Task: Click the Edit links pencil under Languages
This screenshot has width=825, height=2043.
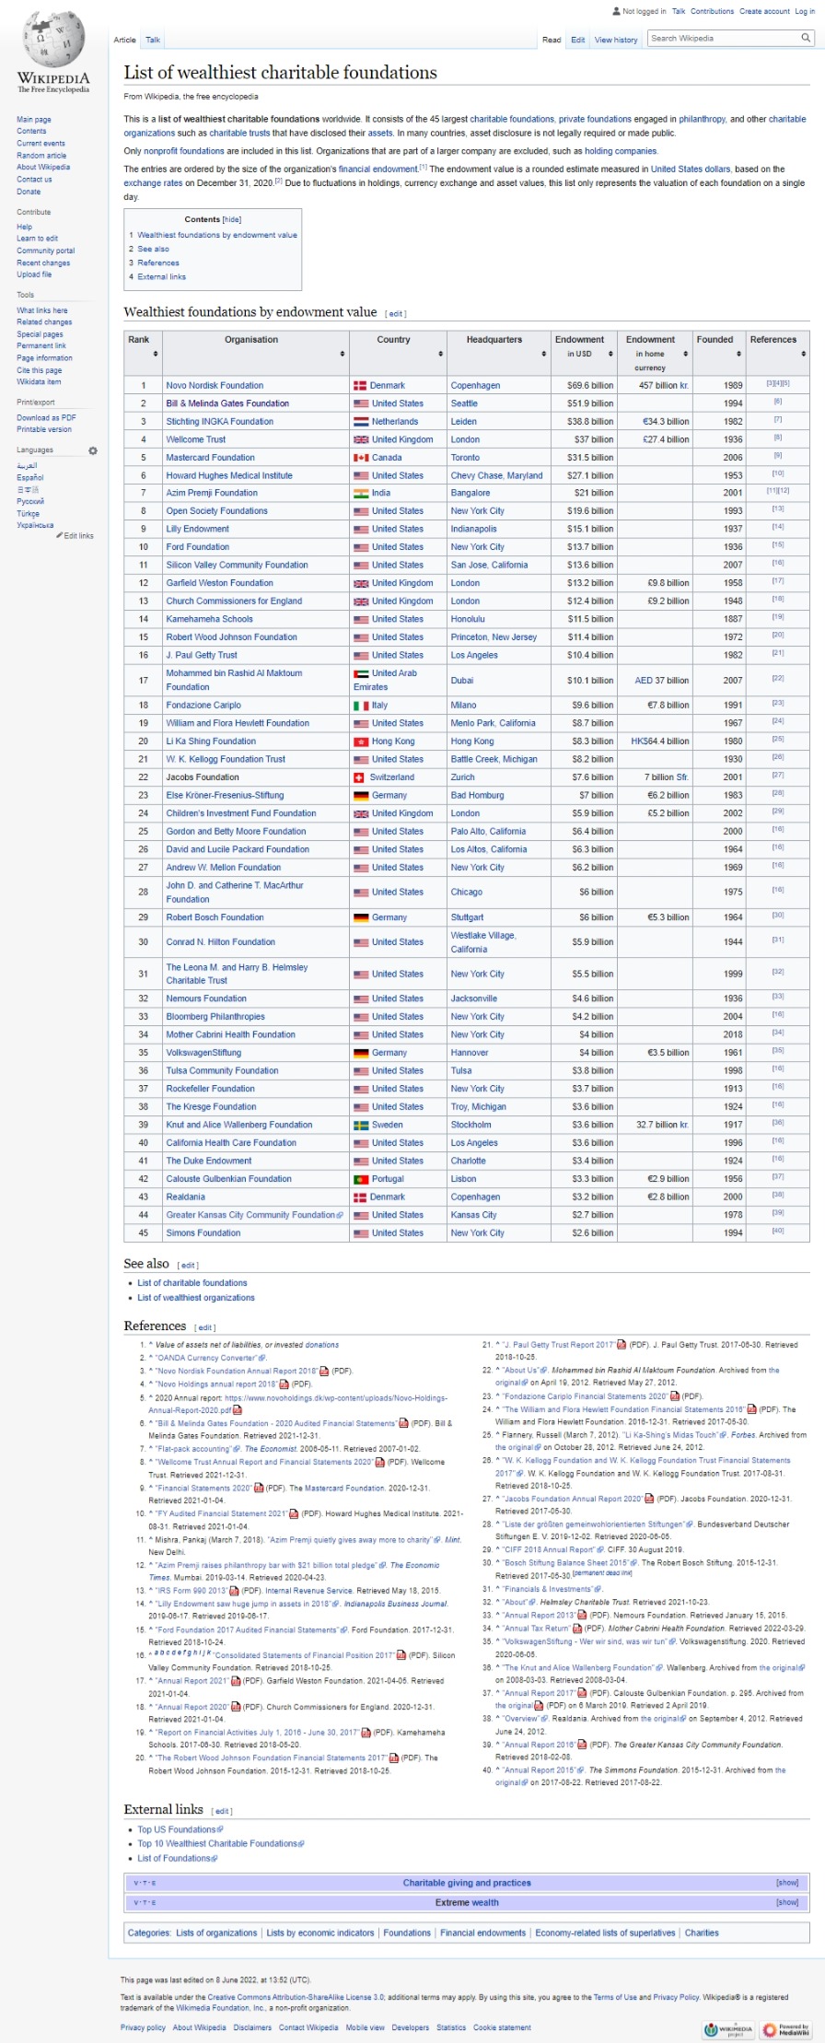Action: click(x=59, y=536)
